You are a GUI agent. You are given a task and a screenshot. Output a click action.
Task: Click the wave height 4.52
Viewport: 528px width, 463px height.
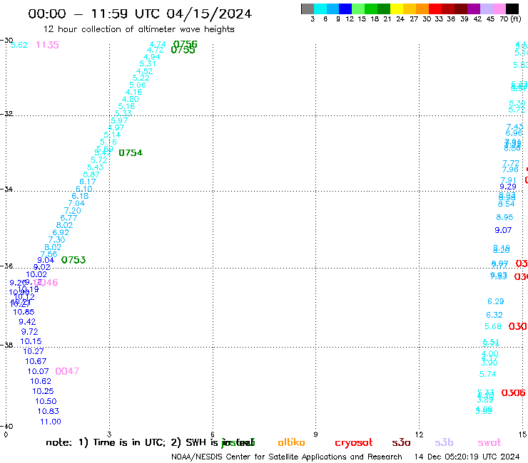pos(144,71)
